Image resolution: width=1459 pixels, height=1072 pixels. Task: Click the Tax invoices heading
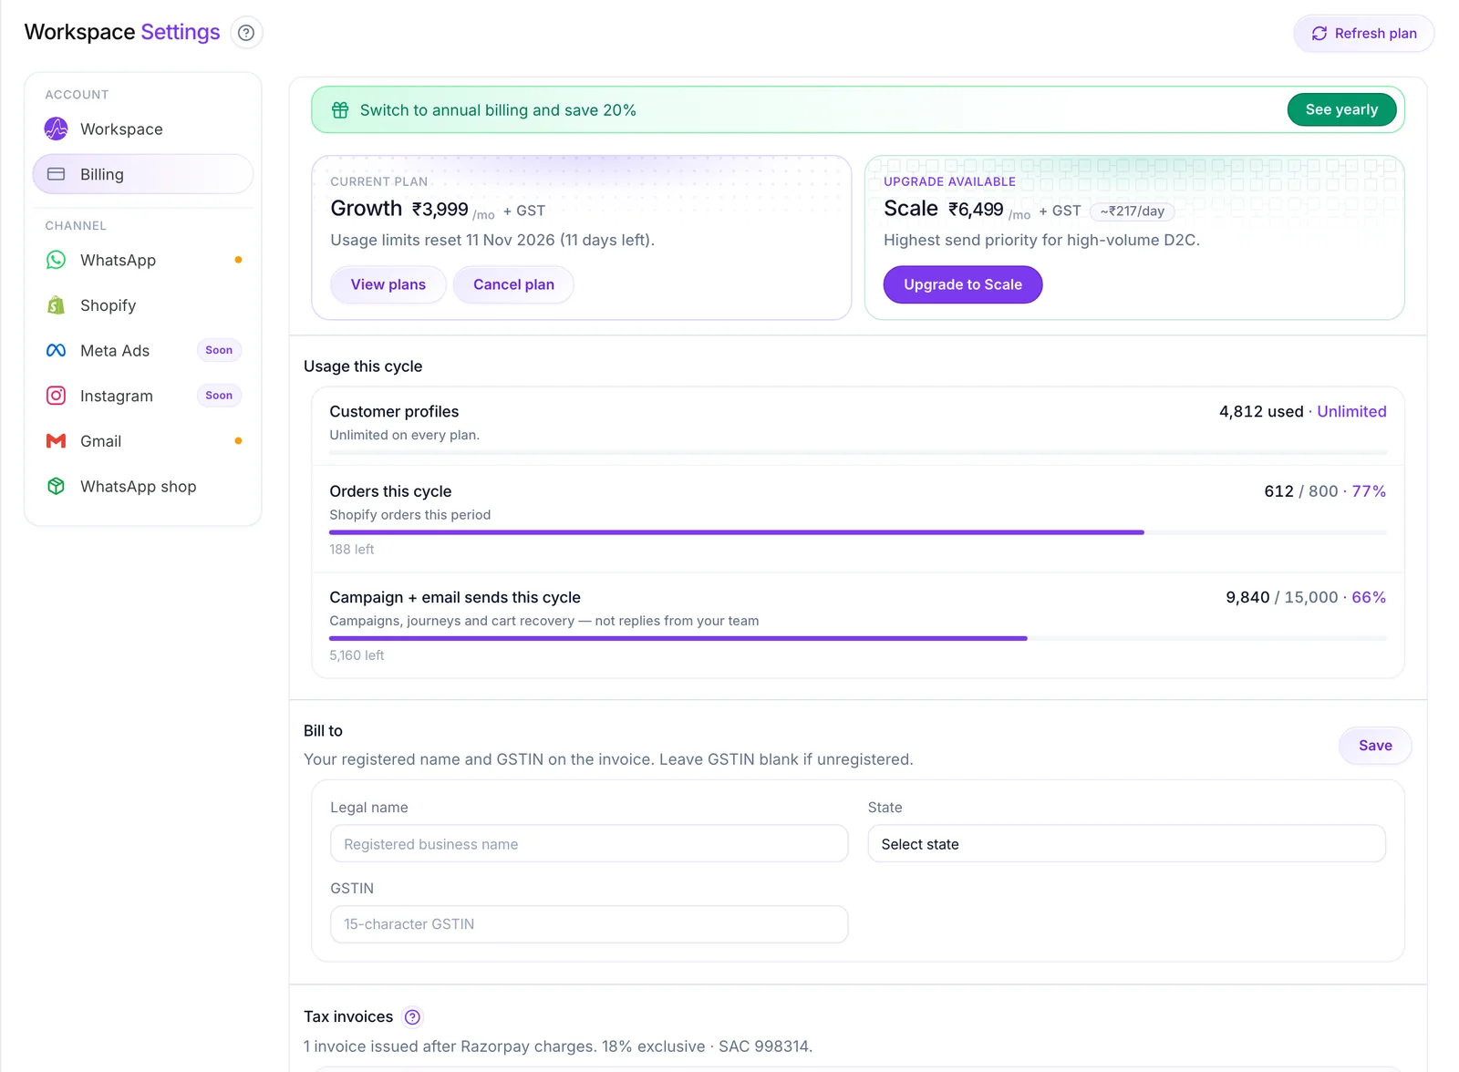348,1016
